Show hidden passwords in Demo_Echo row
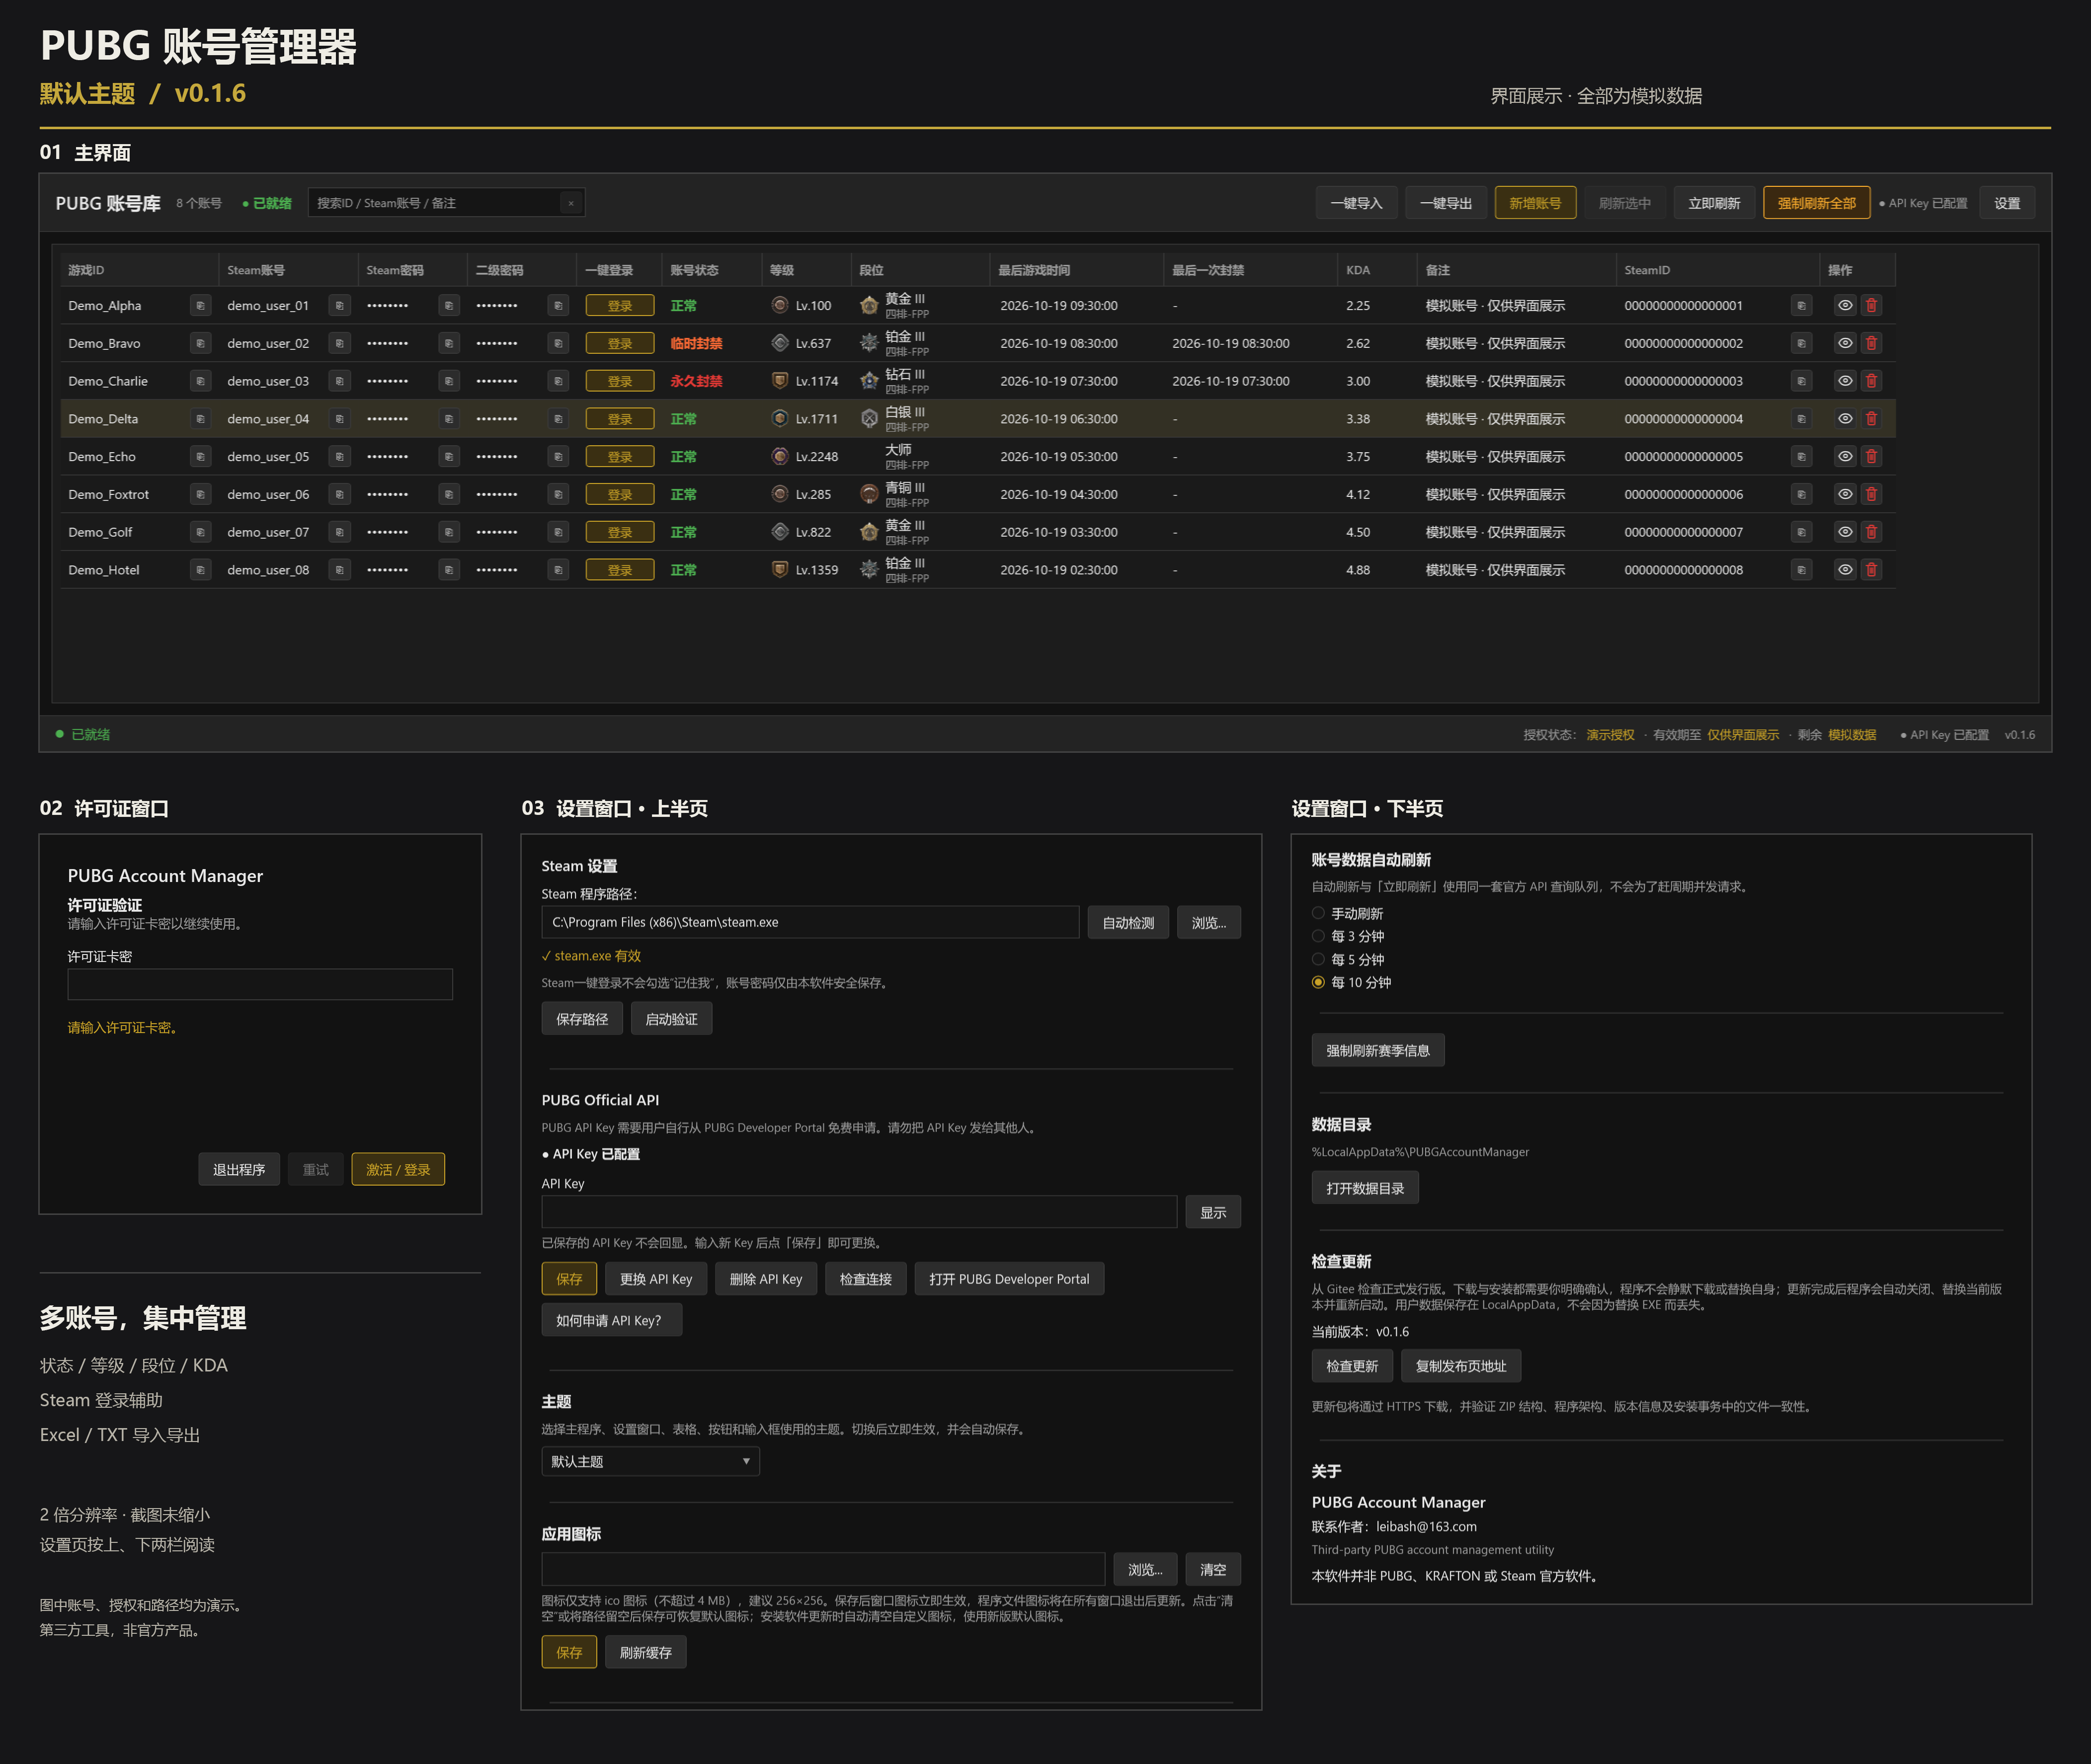Image resolution: width=2091 pixels, height=1764 pixels. [x=1845, y=457]
